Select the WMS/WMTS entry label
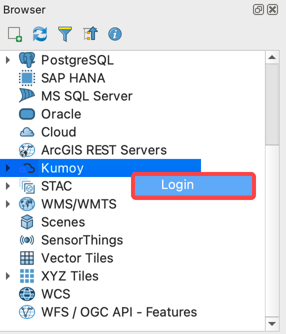 pos(79,204)
